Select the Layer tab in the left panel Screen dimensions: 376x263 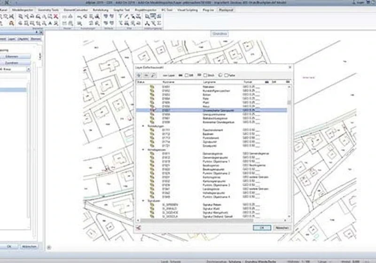pyautogui.click(x=11, y=39)
